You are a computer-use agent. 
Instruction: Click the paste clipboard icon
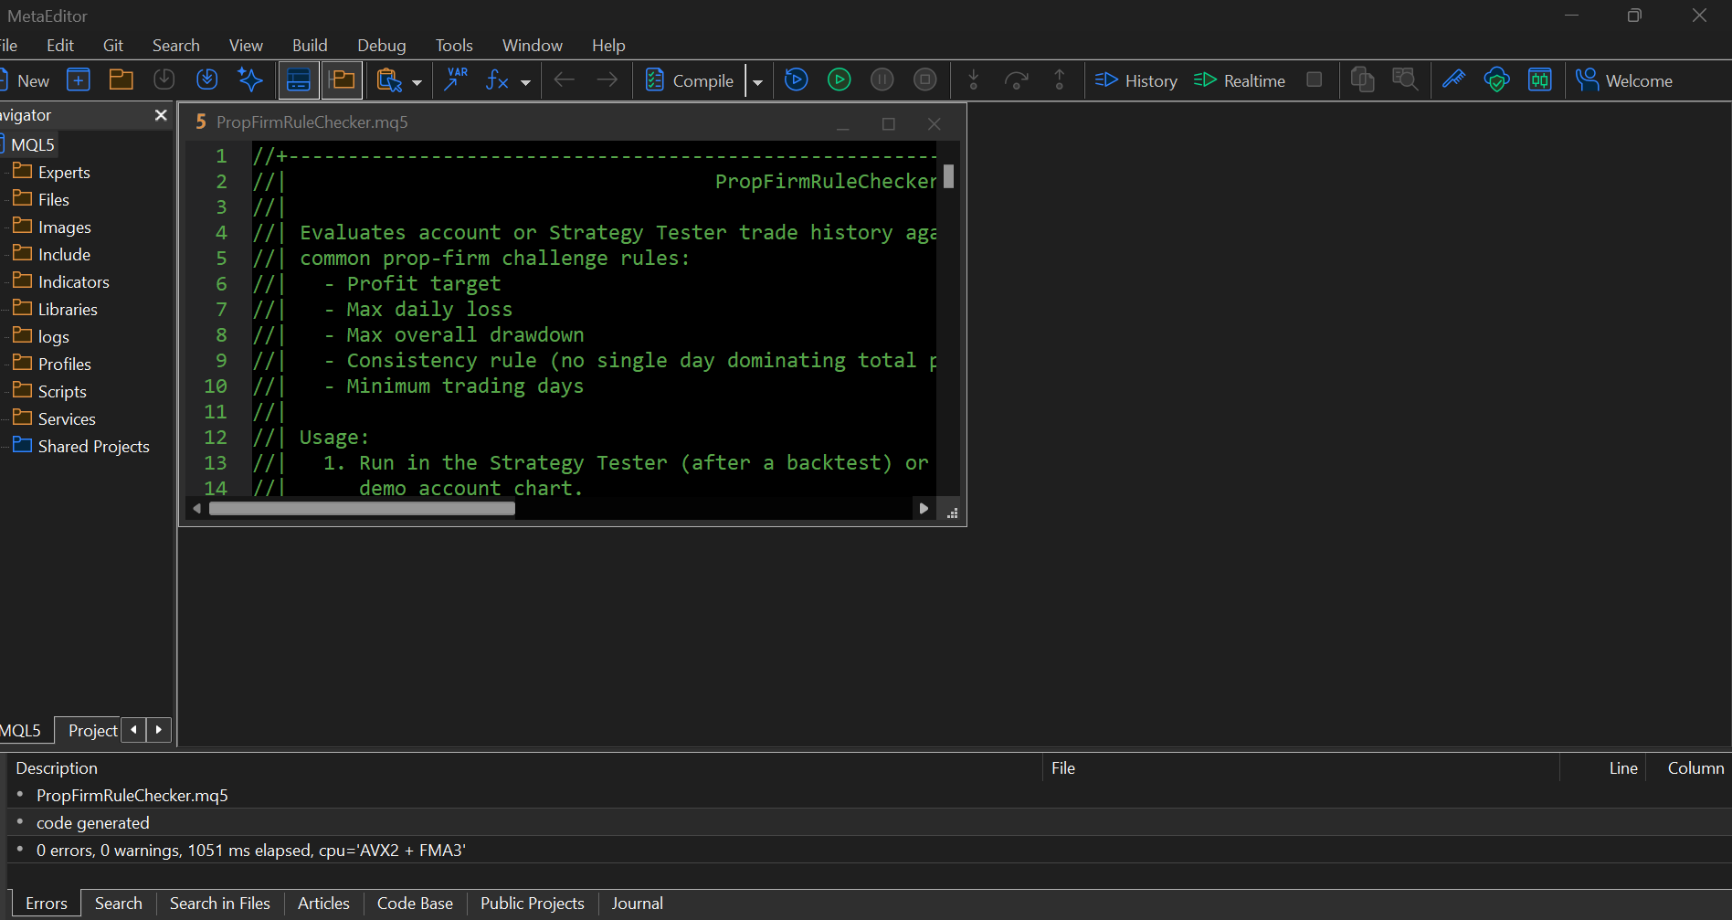[389, 80]
